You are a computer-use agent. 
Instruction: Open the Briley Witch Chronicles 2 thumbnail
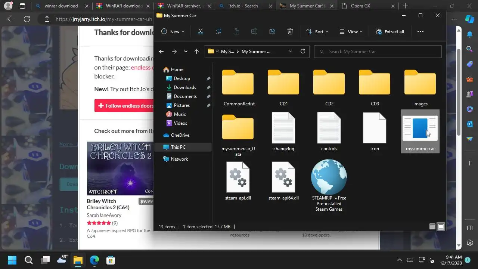120,168
